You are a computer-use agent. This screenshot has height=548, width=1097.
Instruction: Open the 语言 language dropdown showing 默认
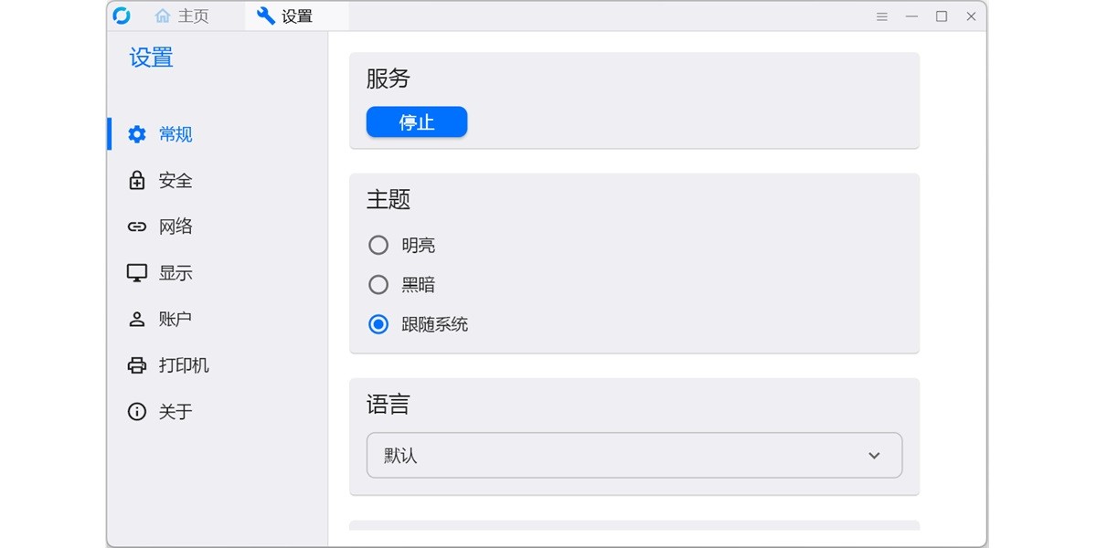click(x=634, y=455)
